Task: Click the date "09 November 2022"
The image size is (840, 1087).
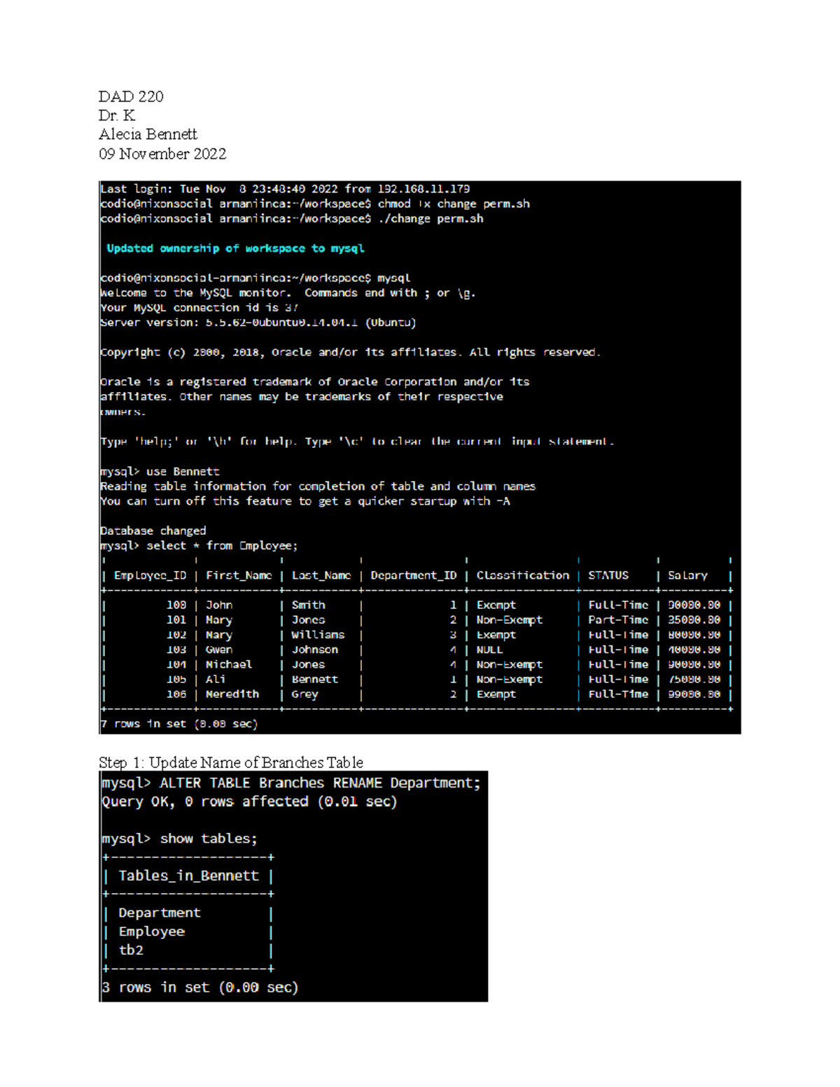Action: (162, 154)
